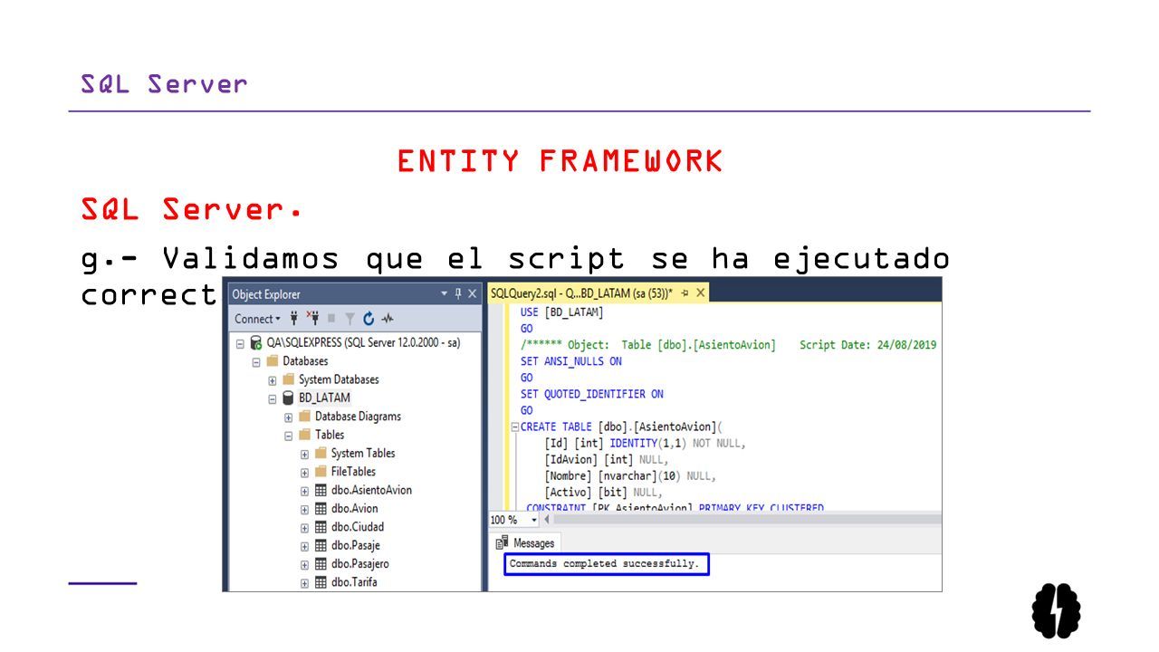
Task: Click the horizontal scrollbar of the query editor
Action: coord(747,520)
